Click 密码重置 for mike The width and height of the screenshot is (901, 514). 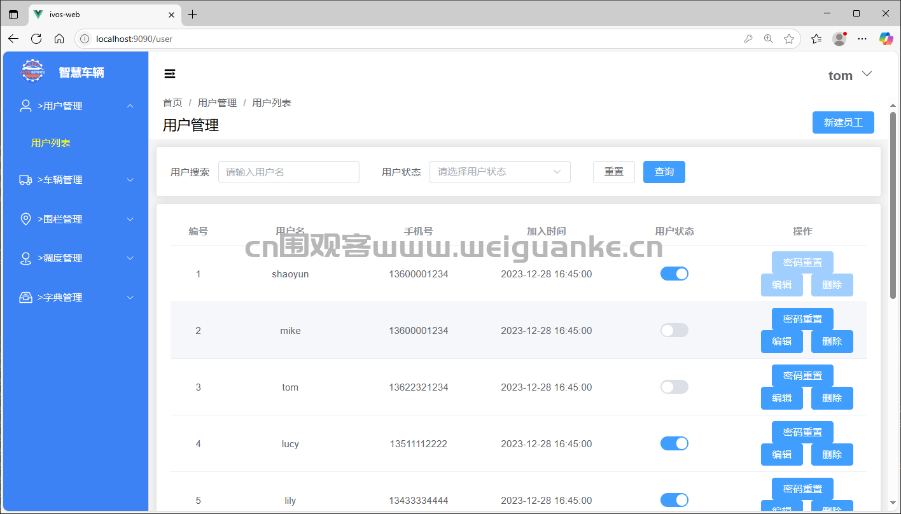(x=802, y=319)
